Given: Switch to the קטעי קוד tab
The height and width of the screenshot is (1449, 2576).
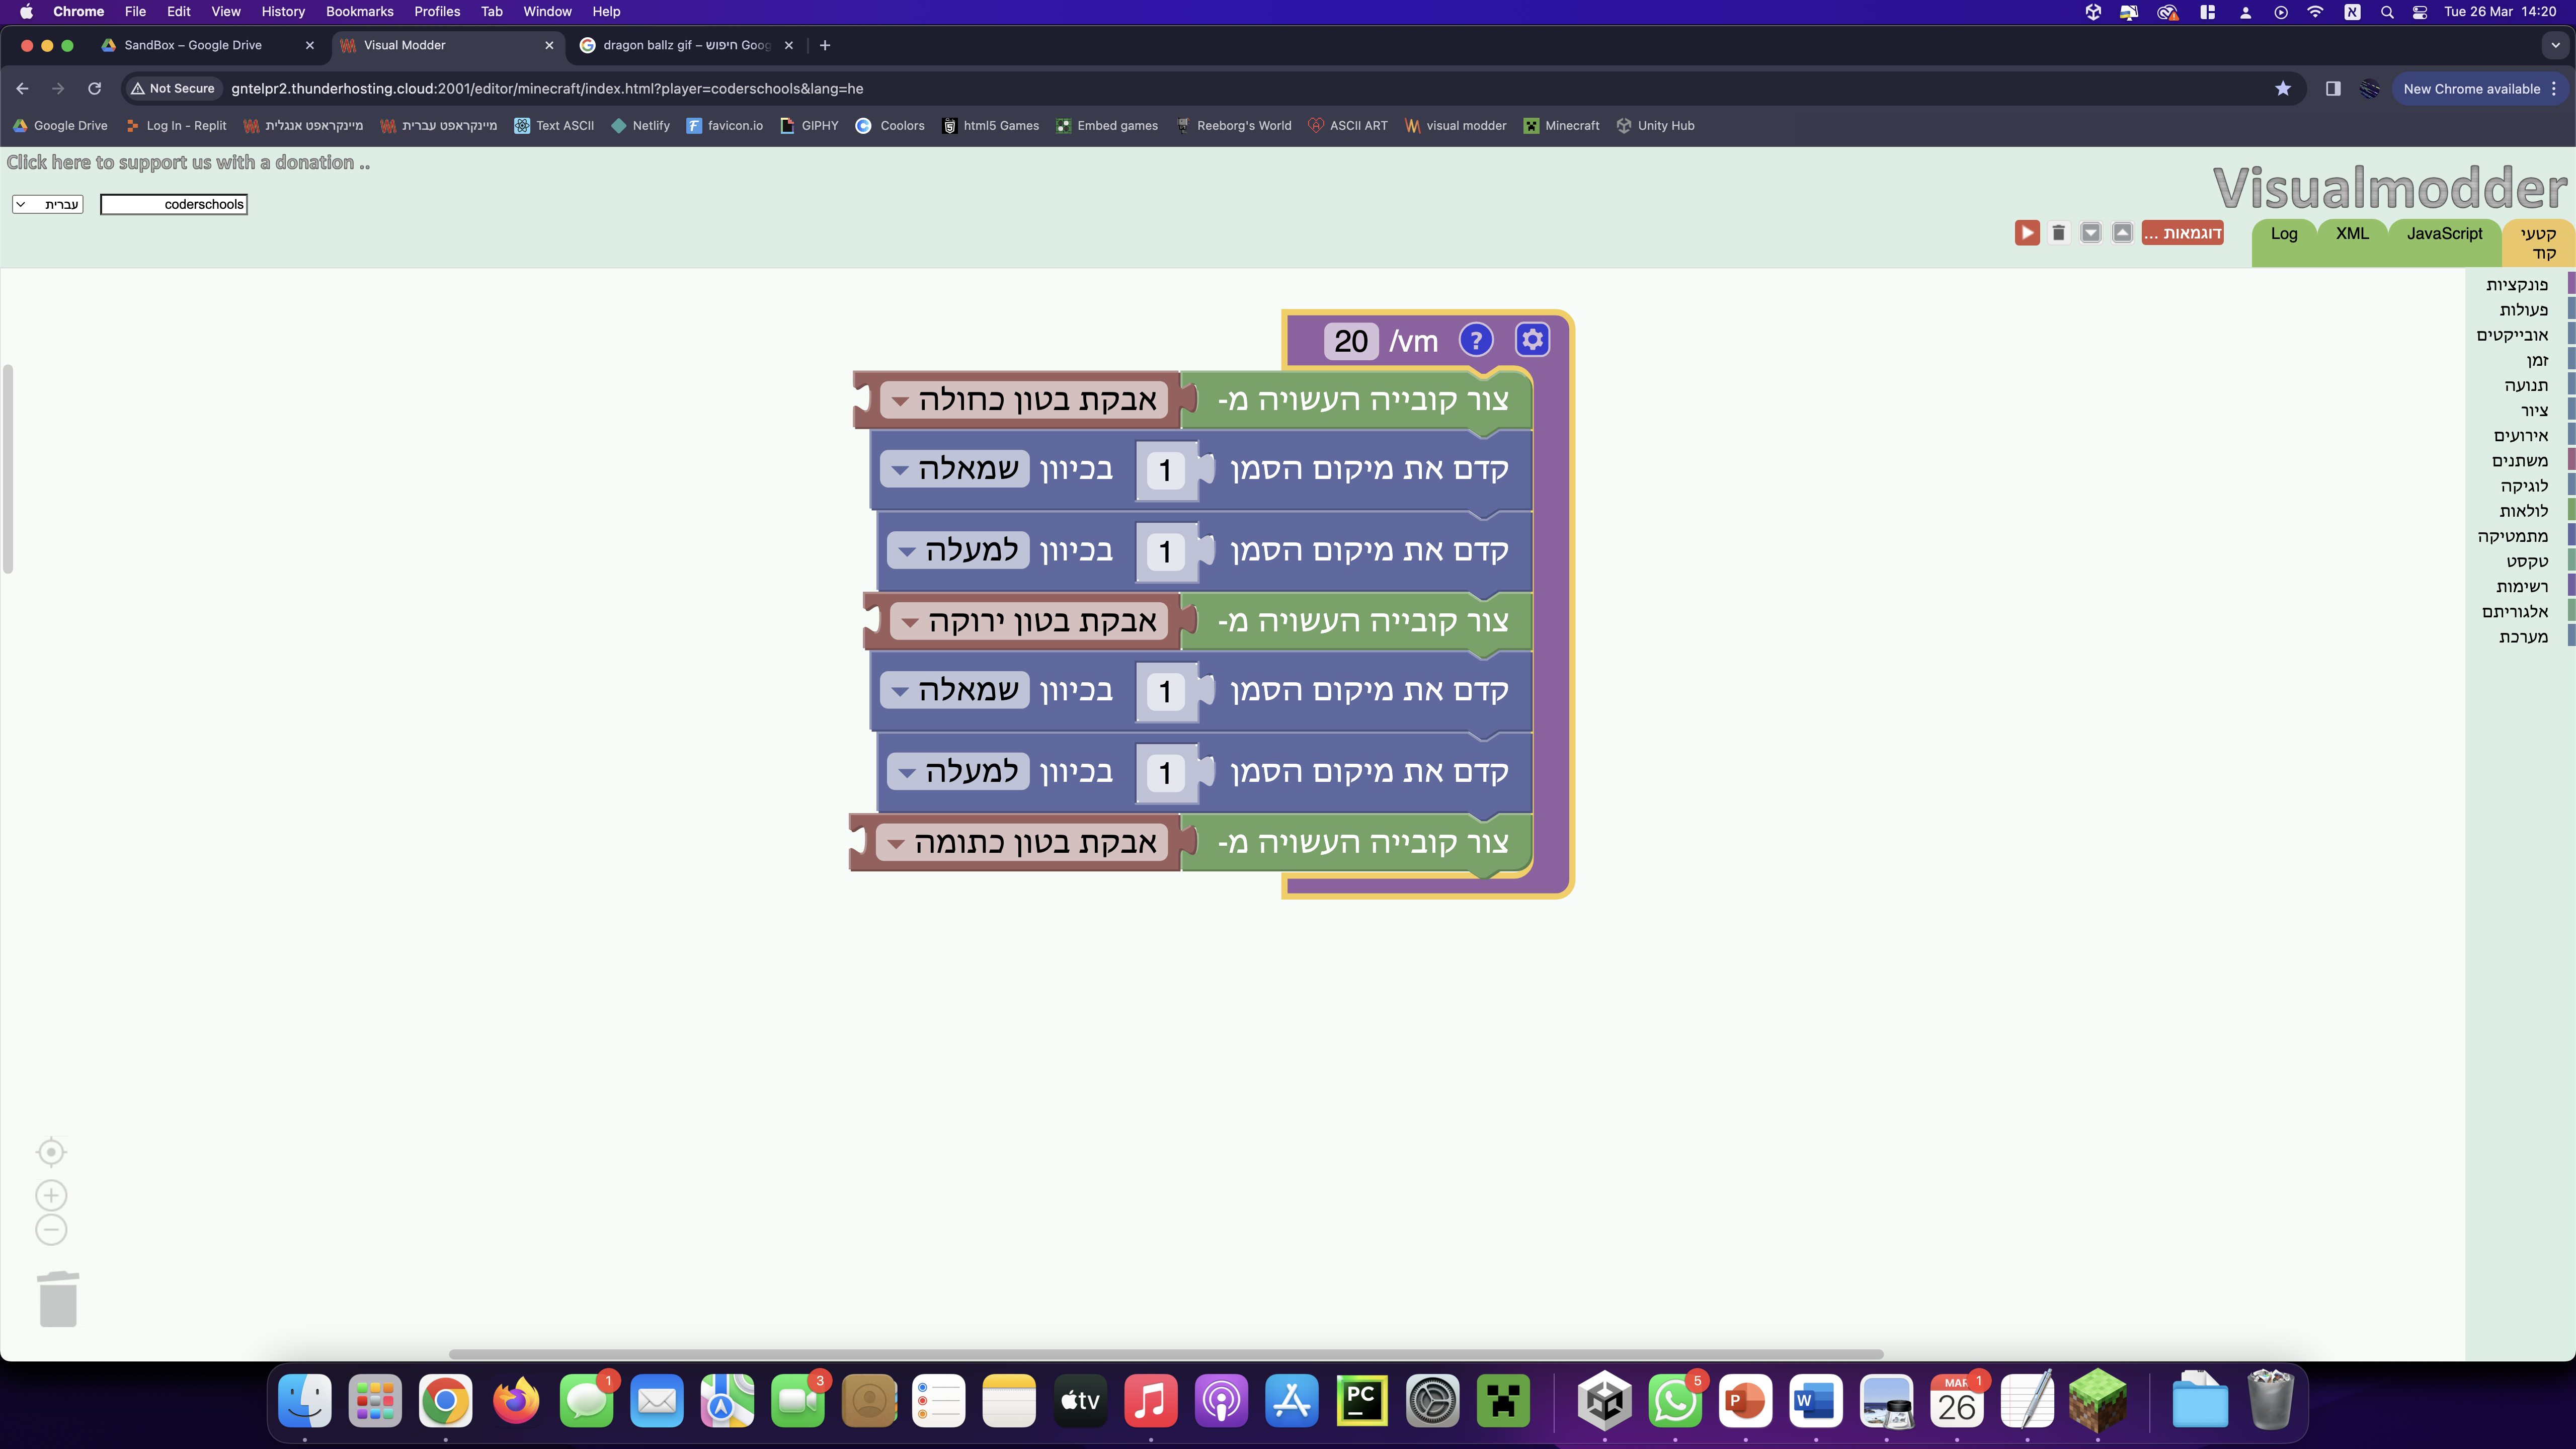Looking at the screenshot, I should [2538, 243].
